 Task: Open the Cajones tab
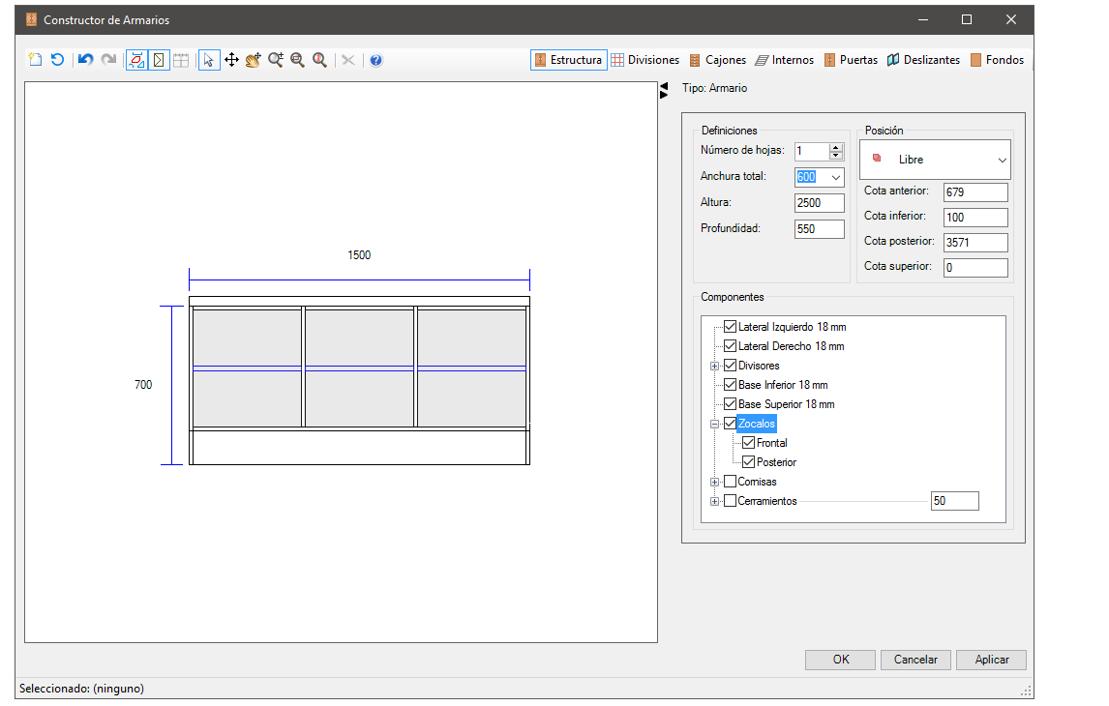click(718, 60)
